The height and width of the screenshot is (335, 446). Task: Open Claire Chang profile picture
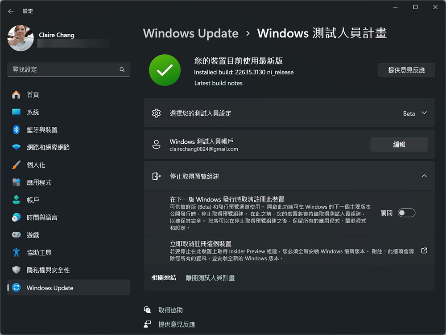[x=21, y=38]
